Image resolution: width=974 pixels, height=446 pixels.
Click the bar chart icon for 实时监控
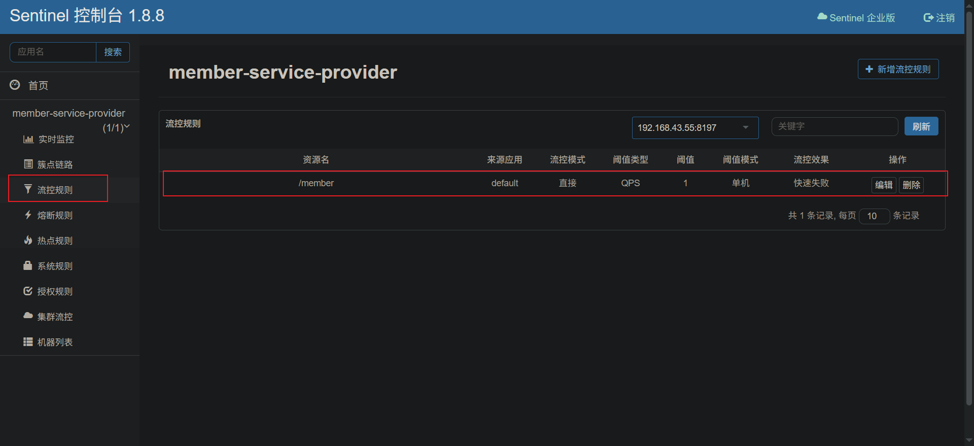pos(28,139)
